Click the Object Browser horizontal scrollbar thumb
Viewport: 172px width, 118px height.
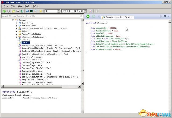point(33,86)
